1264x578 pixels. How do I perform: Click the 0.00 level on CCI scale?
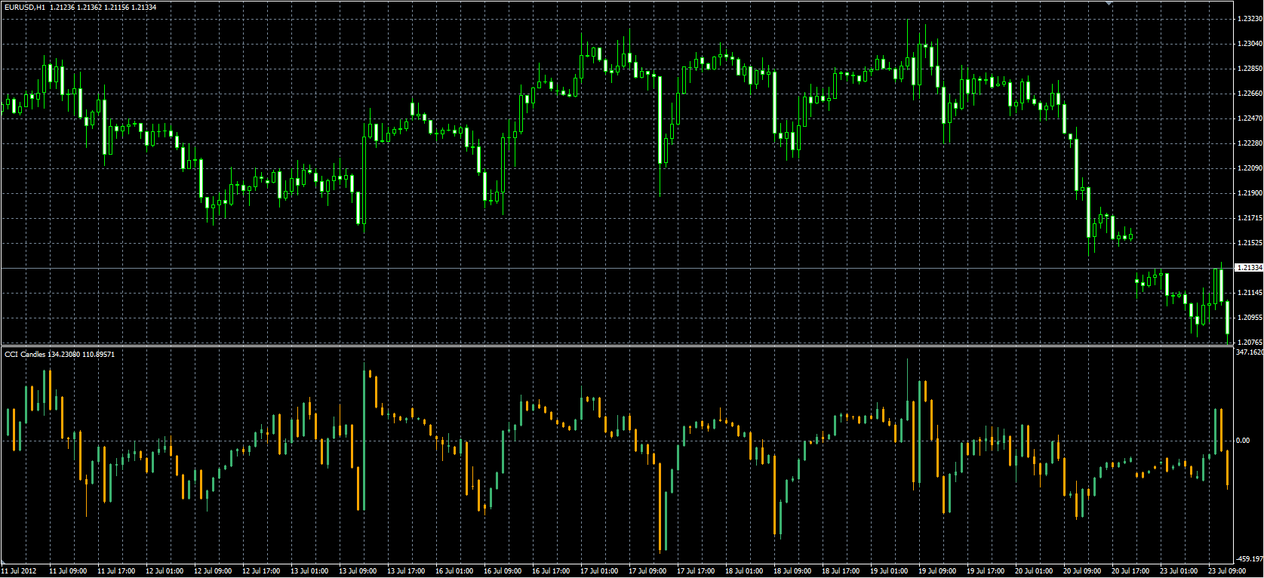[x=1244, y=441]
